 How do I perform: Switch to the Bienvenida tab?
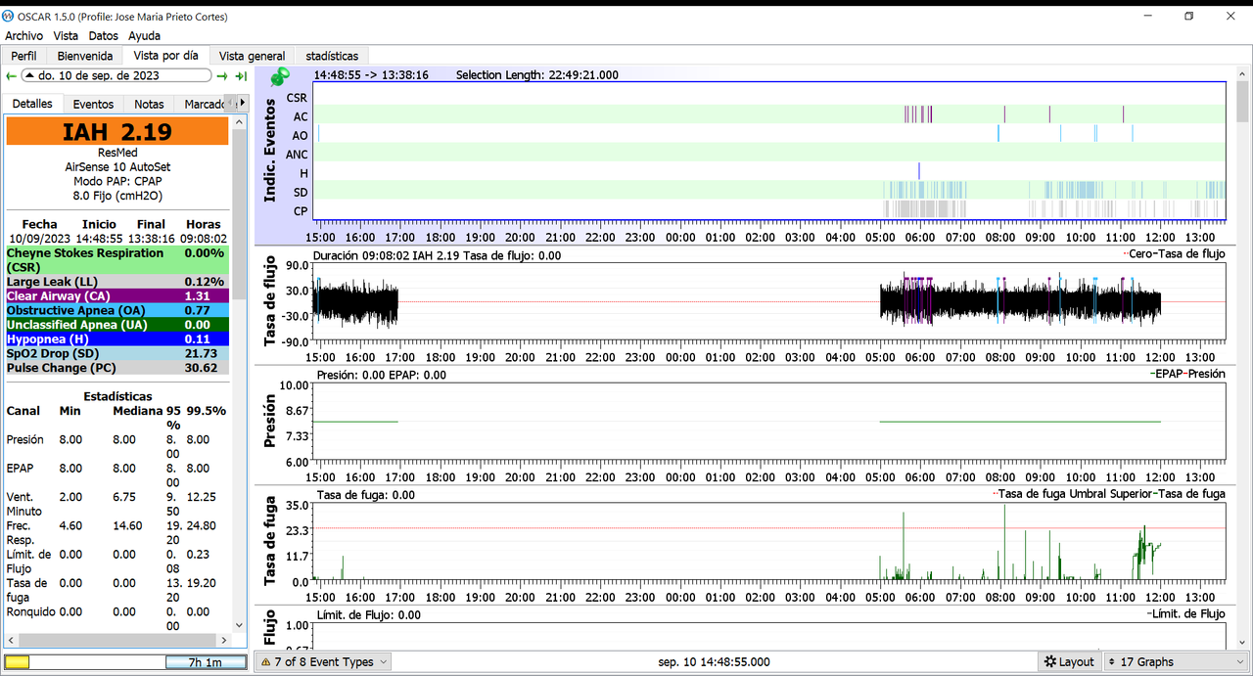click(x=85, y=56)
